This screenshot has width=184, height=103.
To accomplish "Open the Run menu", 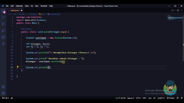I will point(37,6).
